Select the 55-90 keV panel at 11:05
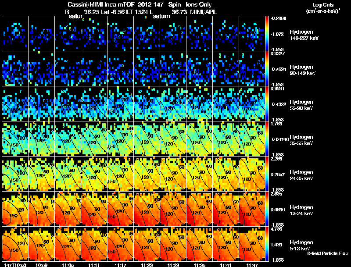Screen dimensions: 351x267 click(x=68, y=104)
